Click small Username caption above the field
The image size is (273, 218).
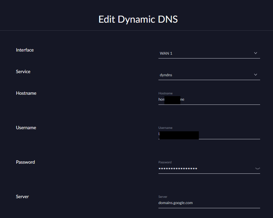pos(165,128)
